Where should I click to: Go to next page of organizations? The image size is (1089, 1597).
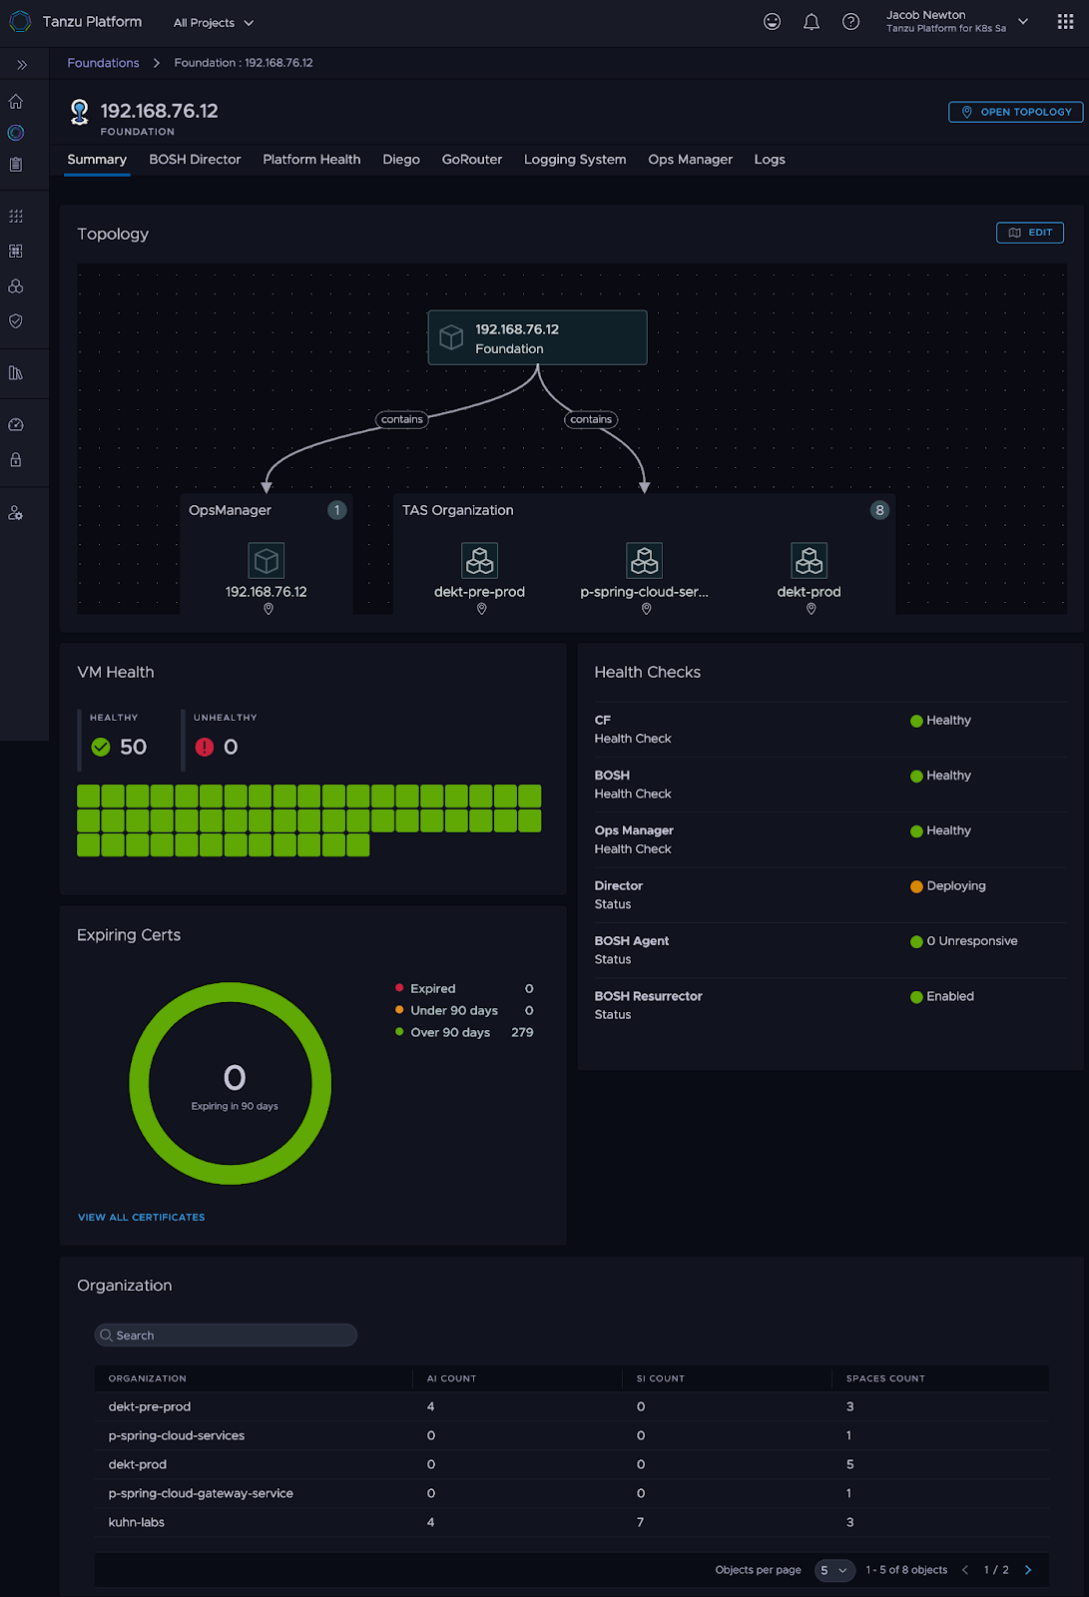1028,1570
